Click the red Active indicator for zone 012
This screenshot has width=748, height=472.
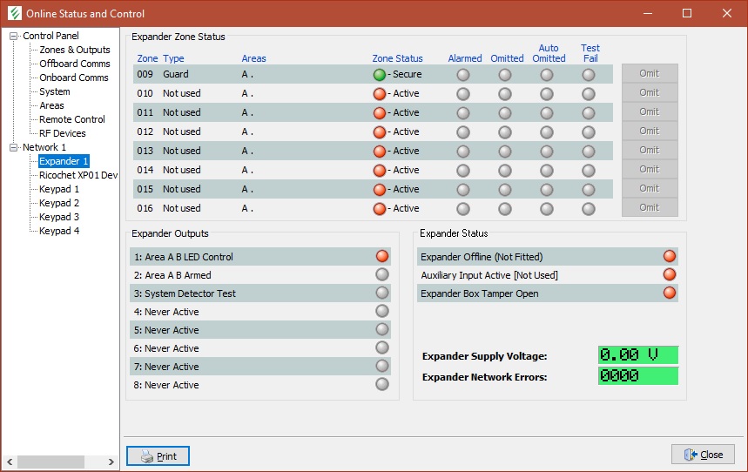point(380,132)
